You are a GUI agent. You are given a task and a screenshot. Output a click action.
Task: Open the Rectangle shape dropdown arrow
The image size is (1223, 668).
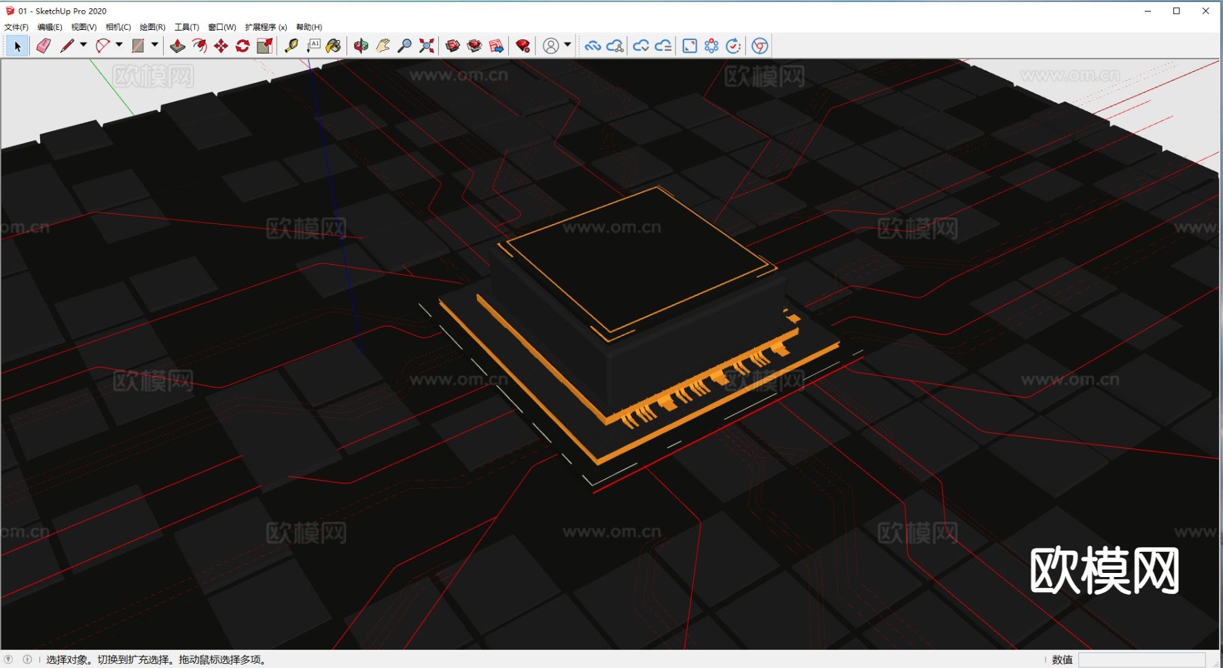tap(155, 45)
